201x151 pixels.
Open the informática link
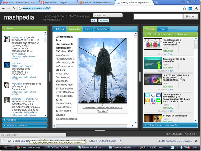pos(65,111)
